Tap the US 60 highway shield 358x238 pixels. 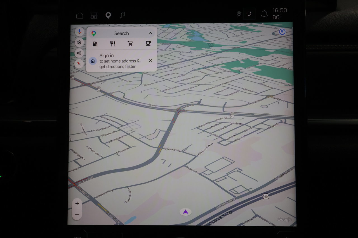266,196
